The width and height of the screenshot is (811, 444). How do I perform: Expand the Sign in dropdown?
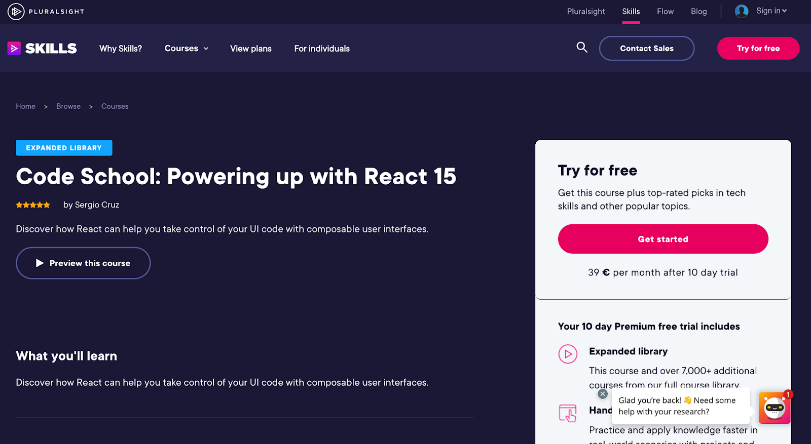click(x=771, y=11)
